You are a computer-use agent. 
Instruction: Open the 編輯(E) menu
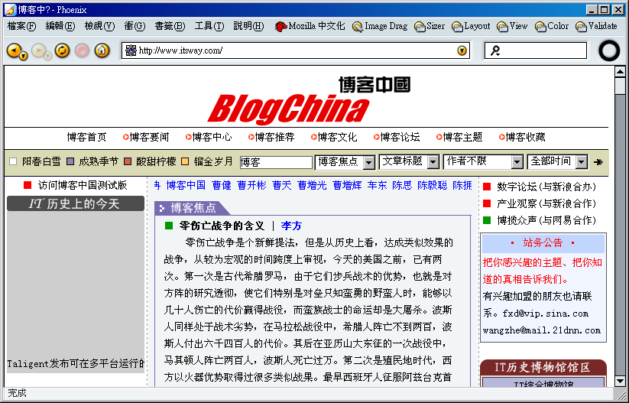pyautogui.click(x=60, y=27)
